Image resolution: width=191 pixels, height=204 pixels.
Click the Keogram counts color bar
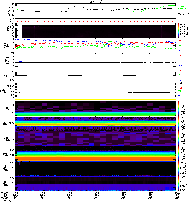click(179, 30)
